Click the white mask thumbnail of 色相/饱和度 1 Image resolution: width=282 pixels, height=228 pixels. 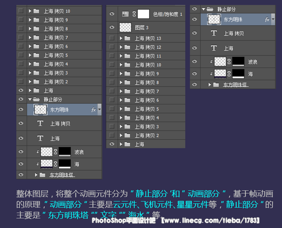tap(143, 14)
